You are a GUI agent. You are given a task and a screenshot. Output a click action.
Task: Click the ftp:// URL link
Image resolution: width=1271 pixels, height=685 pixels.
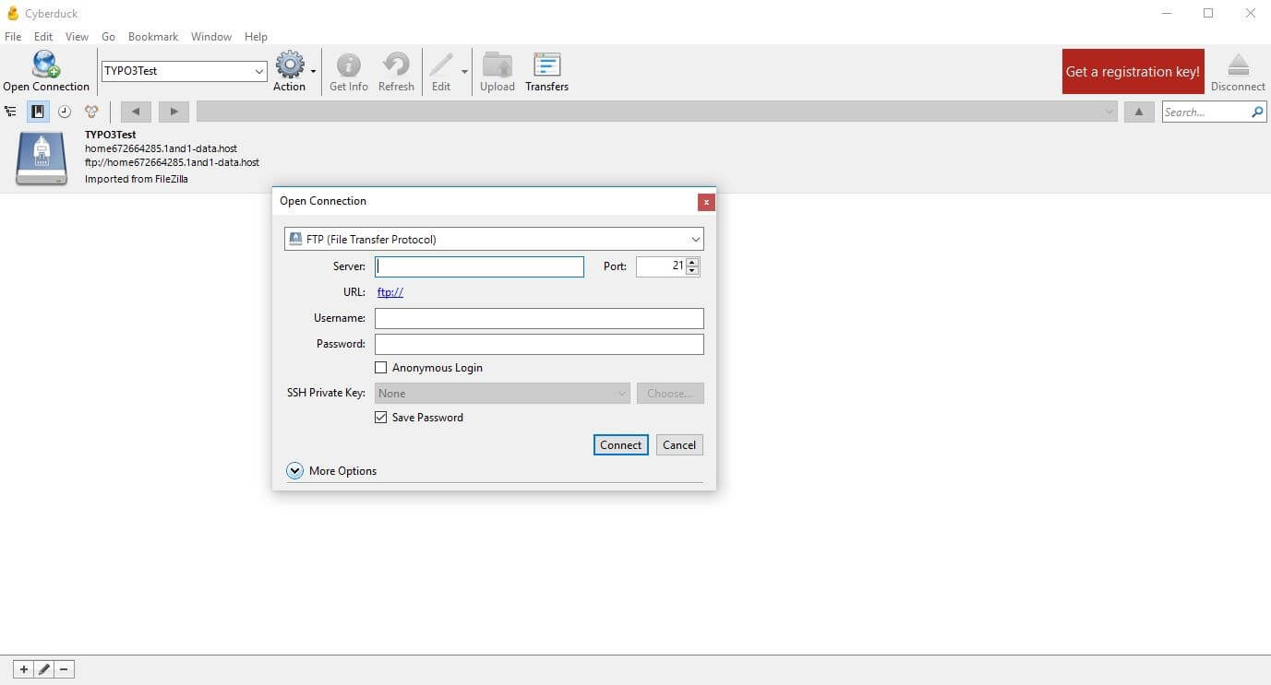pyautogui.click(x=390, y=292)
